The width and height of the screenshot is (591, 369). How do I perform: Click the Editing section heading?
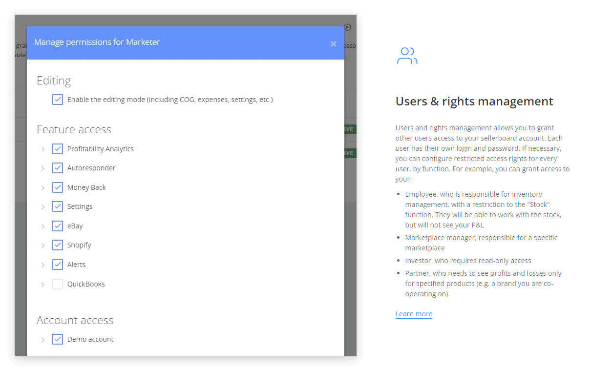click(54, 81)
